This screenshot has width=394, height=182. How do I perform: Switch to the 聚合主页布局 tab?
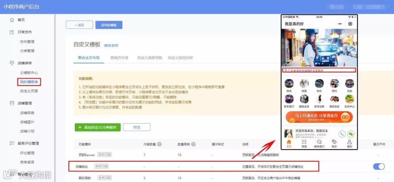(89, 58)
